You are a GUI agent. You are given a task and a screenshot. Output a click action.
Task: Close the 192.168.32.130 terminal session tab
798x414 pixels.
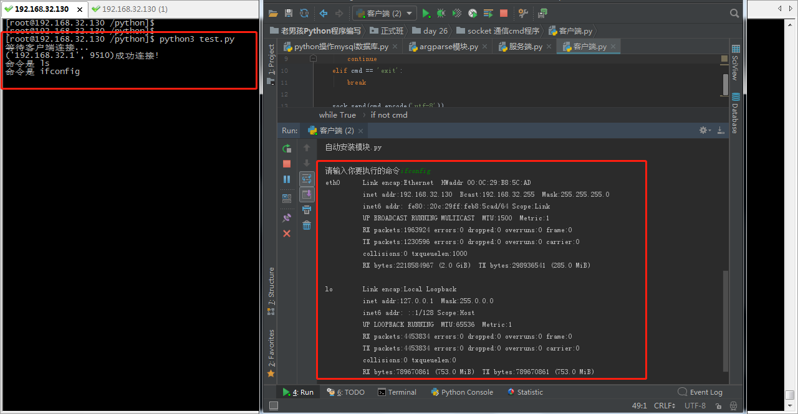pos(80,9)
